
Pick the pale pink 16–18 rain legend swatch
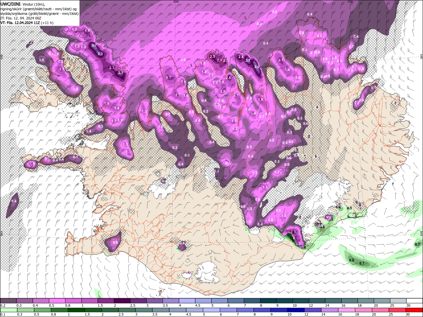coord(346,310)
